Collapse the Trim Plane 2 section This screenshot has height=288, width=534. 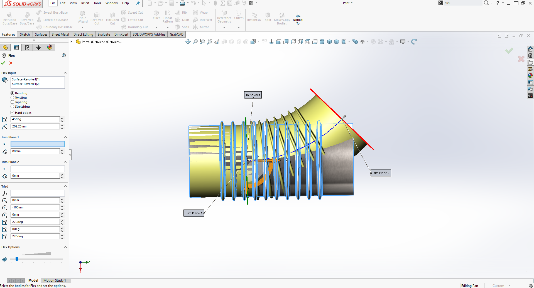tap(65, 162)
